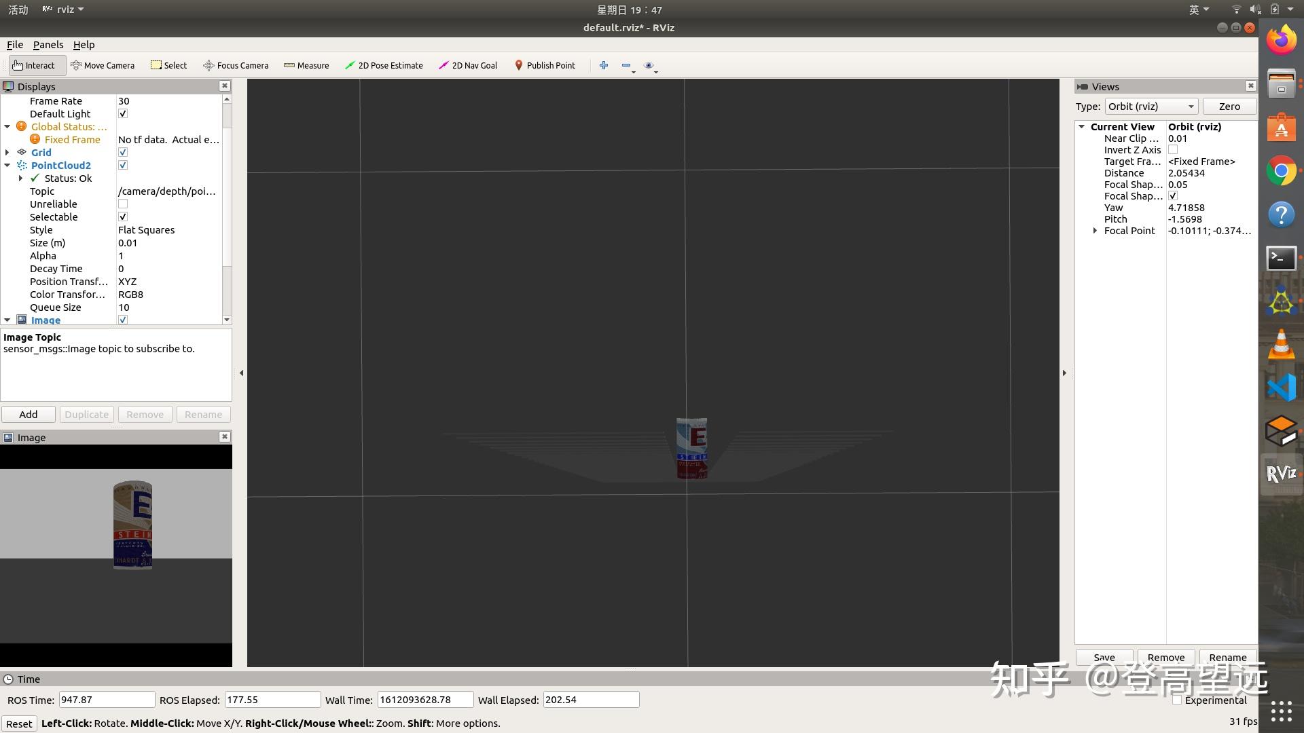Activate the Move Camera tool
This screenshot has height=733, width=1304.
click(103, 65)
